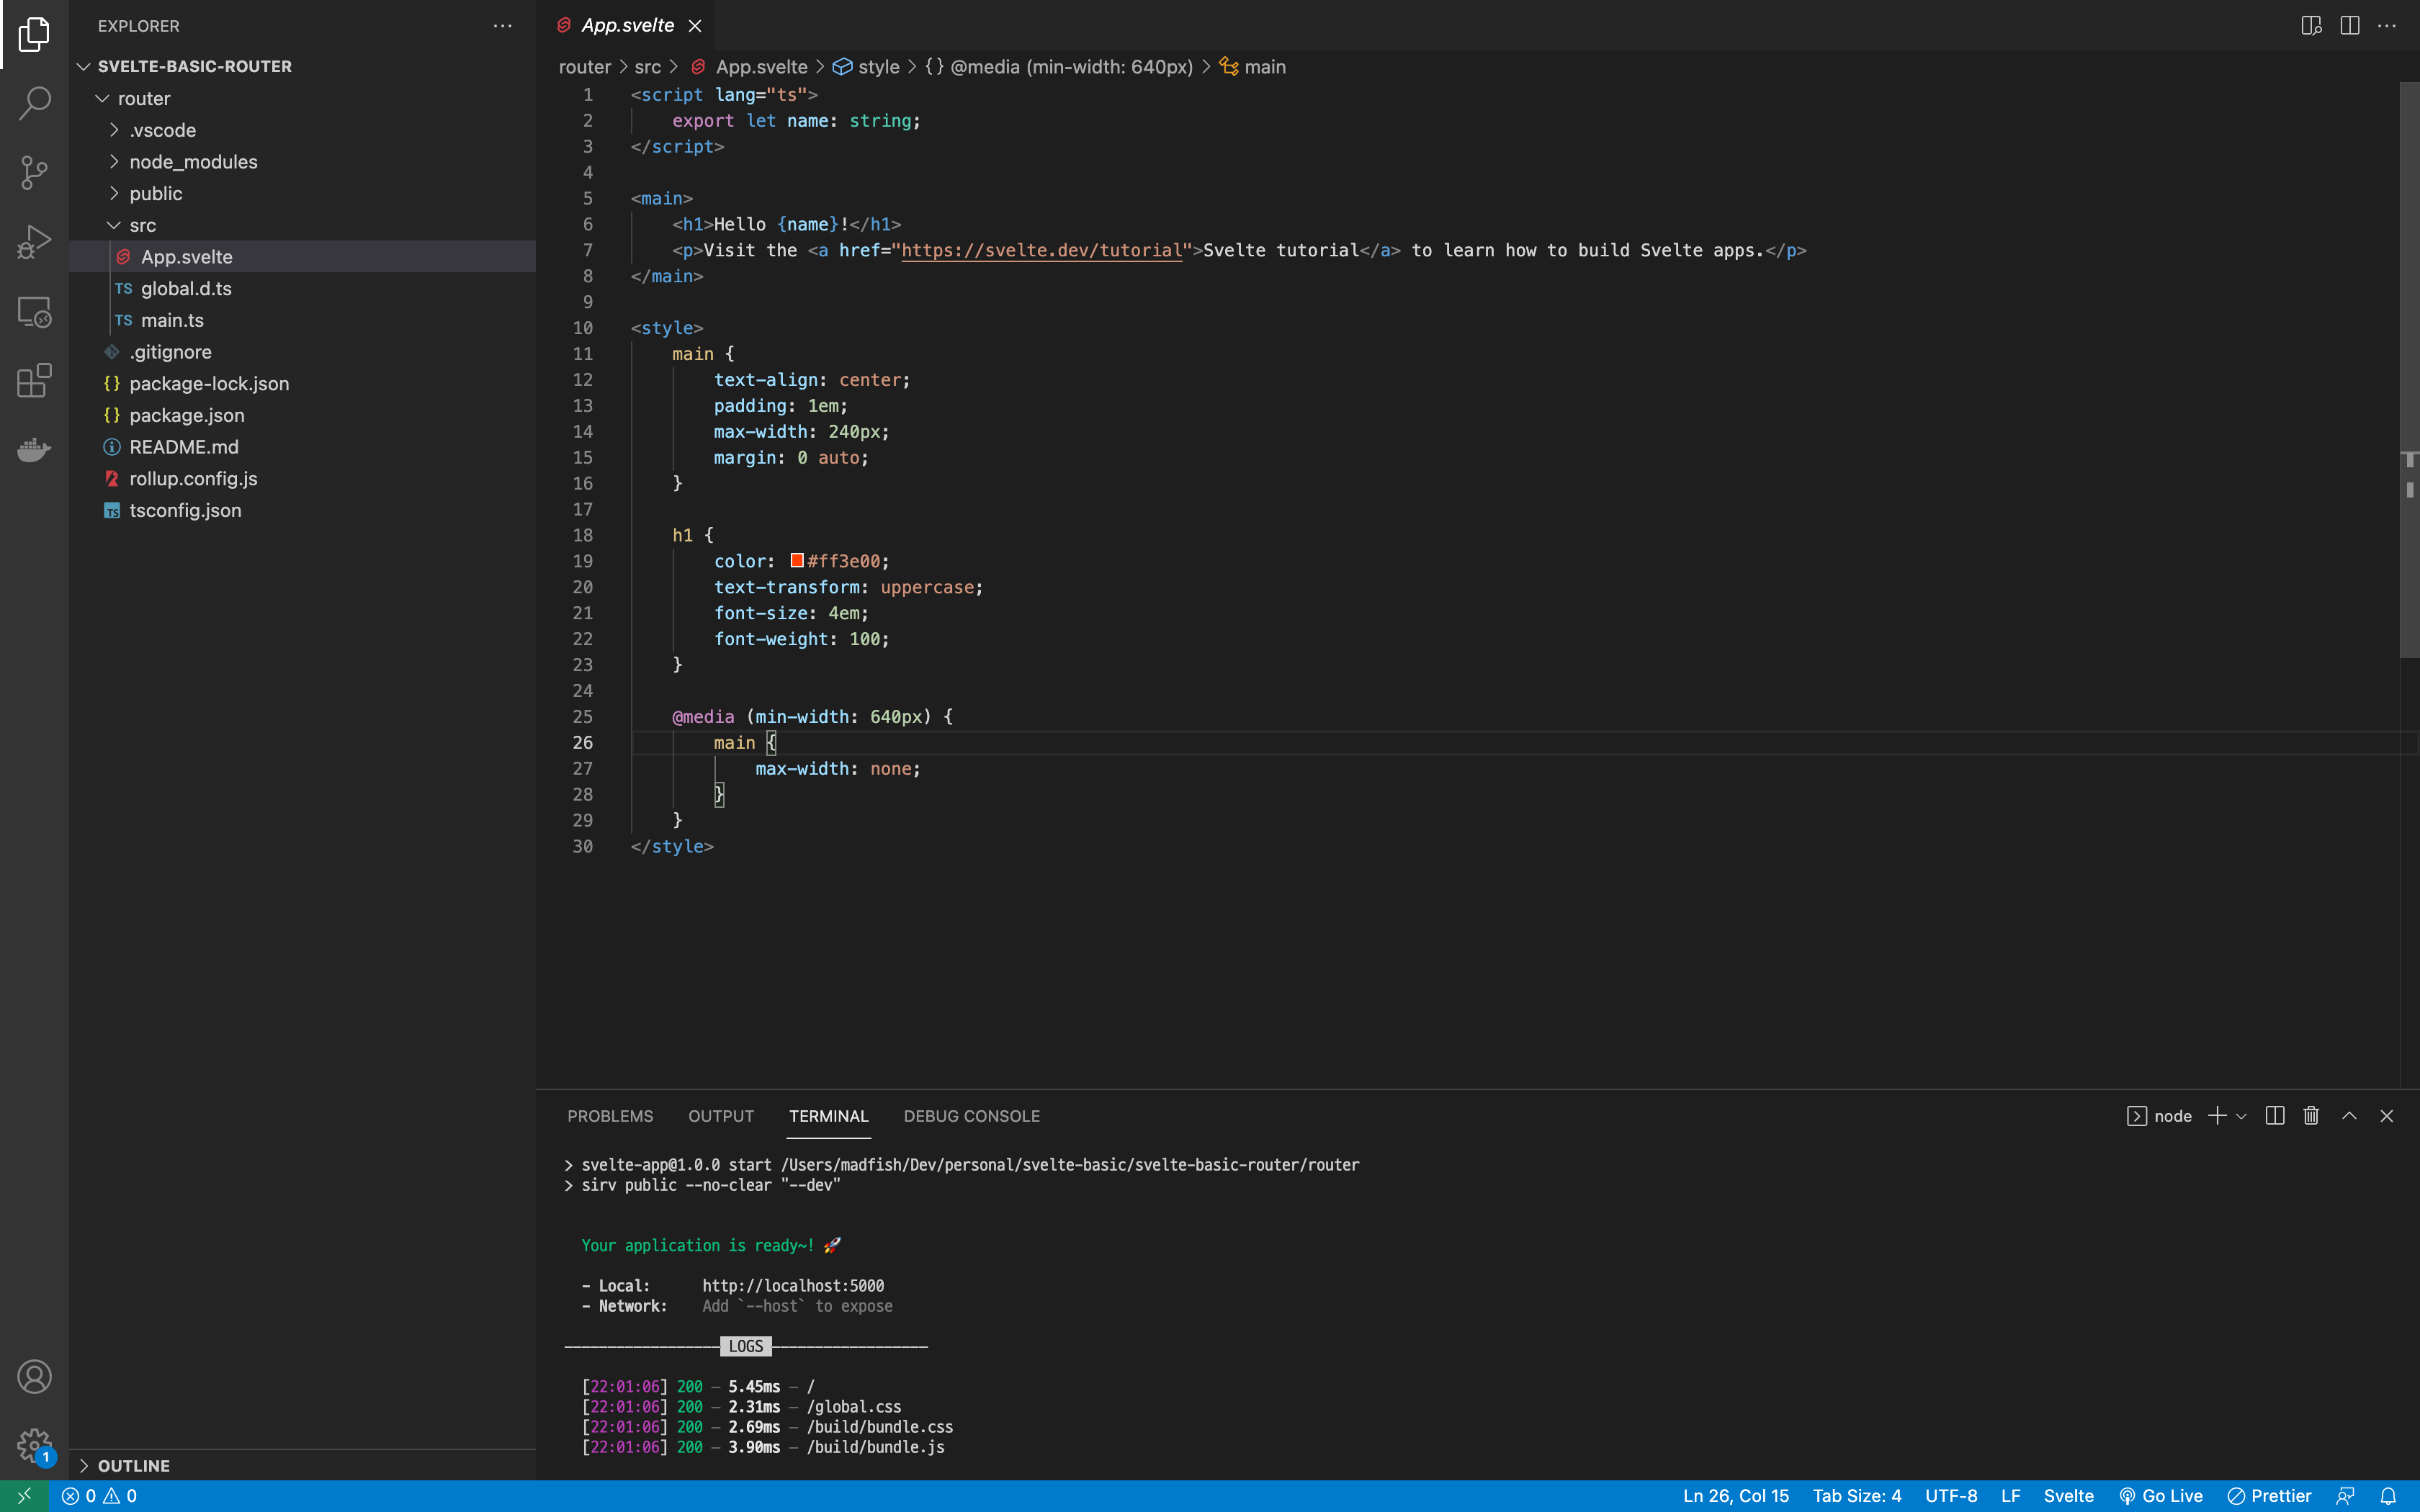2420x1512 pixels.
Task: Open Remote Explorer view
Action: 34,312
